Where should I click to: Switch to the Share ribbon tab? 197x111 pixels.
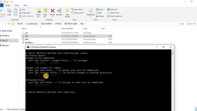tap(17, 6)
